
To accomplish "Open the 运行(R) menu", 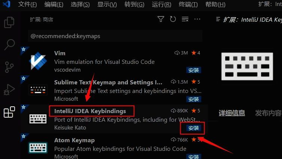I will 161,4.
